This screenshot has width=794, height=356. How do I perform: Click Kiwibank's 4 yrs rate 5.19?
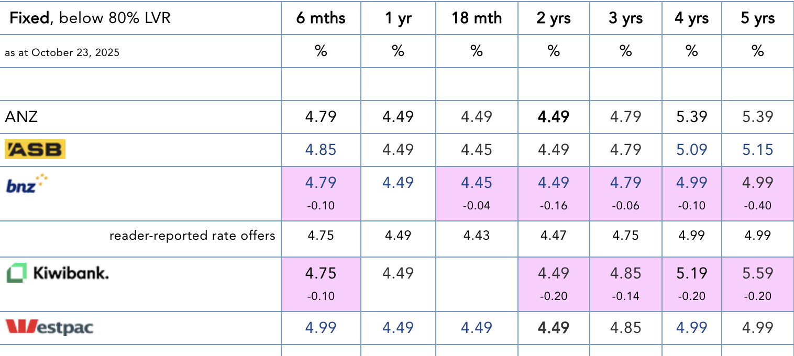pyautogui.click(x=691, y=273)
